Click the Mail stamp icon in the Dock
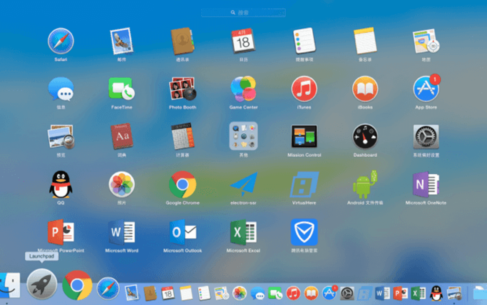This screenshot has width=487, height=305. [x=132, y=293]
